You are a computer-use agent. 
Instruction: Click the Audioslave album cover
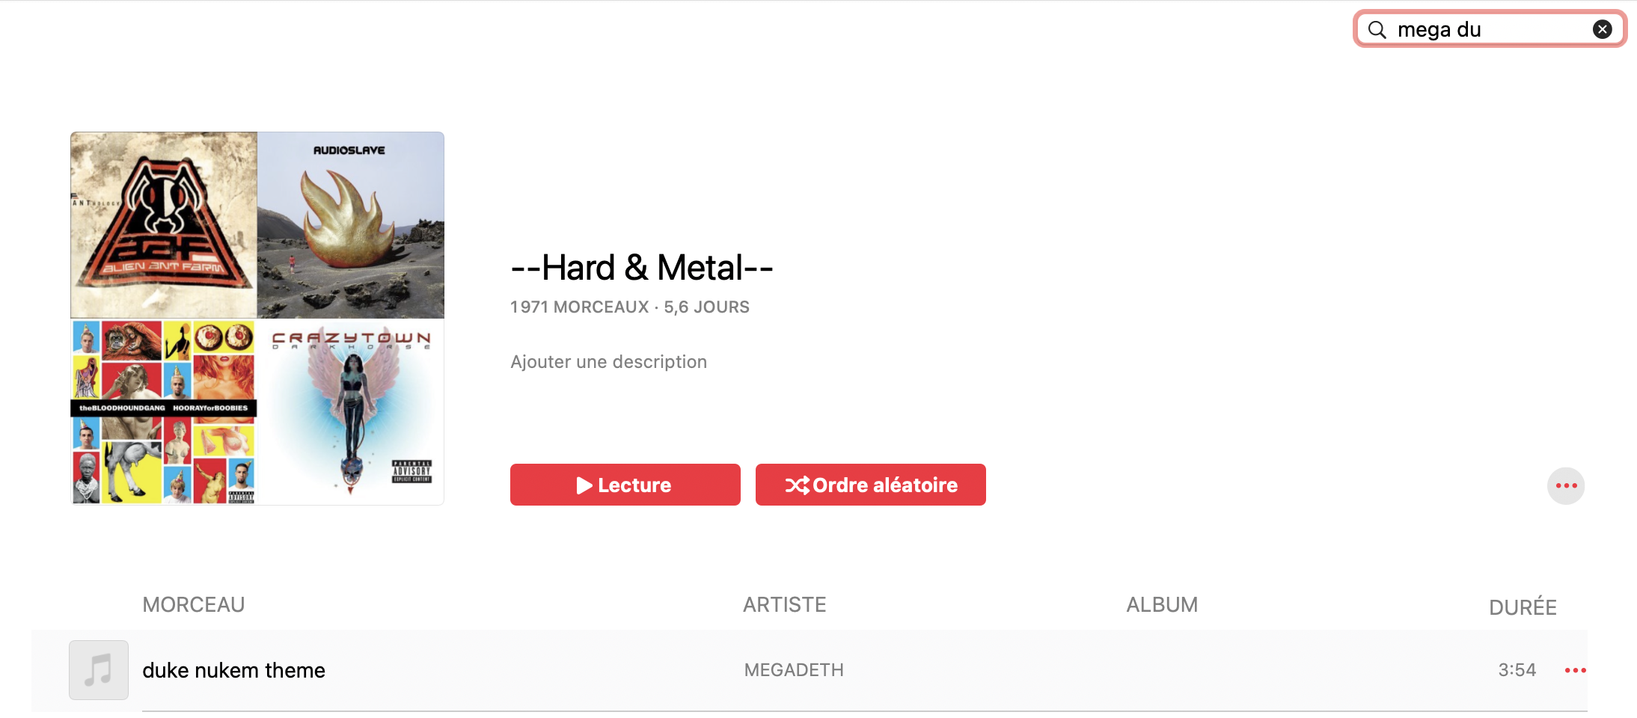coord(351,225)
